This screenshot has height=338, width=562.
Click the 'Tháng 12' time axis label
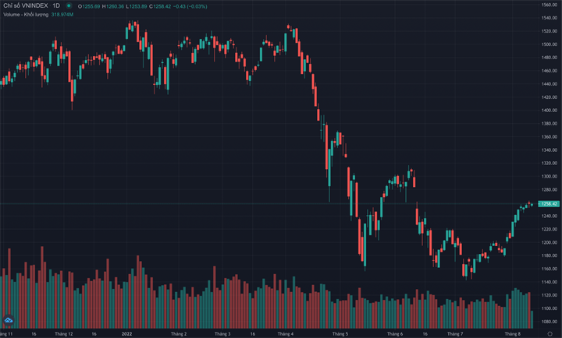(x=64, y=333)
